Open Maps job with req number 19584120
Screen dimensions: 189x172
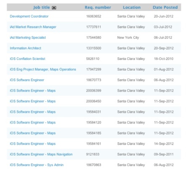pos(33,122)
